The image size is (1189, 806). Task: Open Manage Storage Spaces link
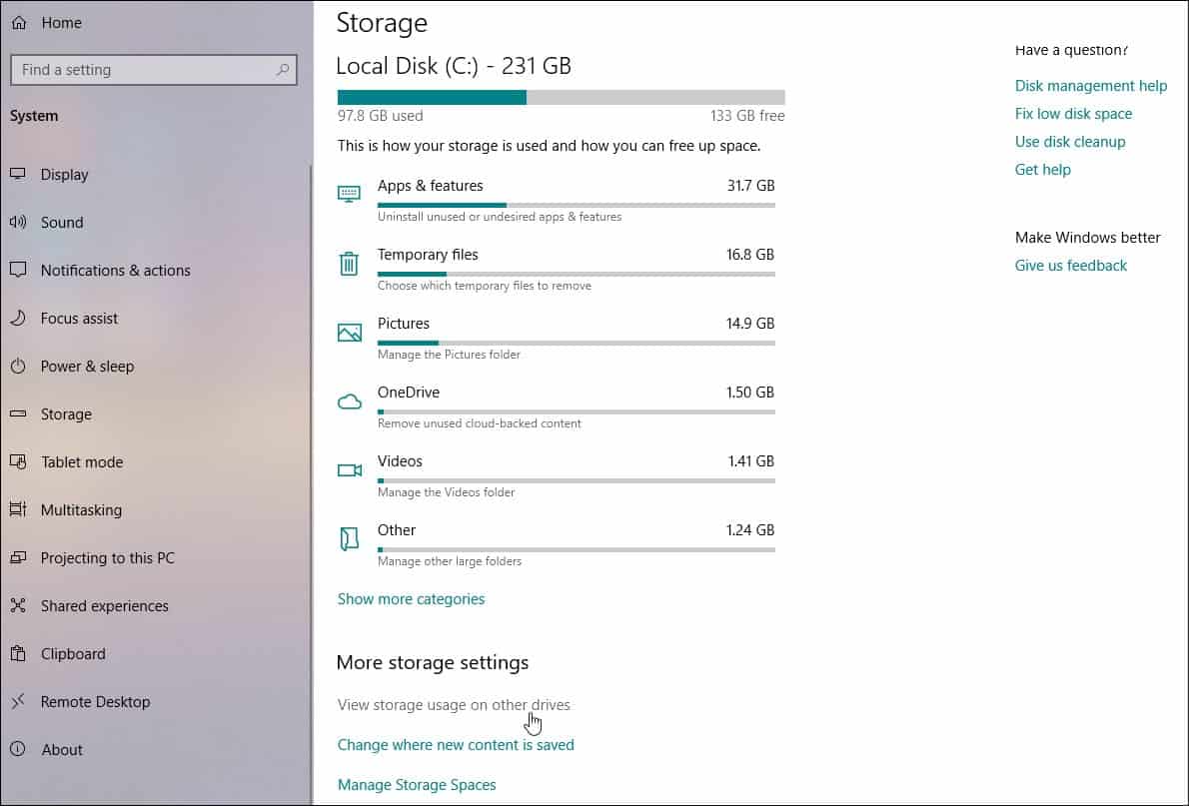417,785
